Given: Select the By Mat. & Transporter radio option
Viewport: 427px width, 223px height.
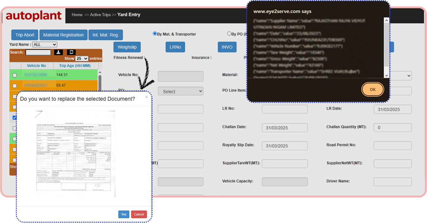Looking at the screenshot, I should [155, 34].
